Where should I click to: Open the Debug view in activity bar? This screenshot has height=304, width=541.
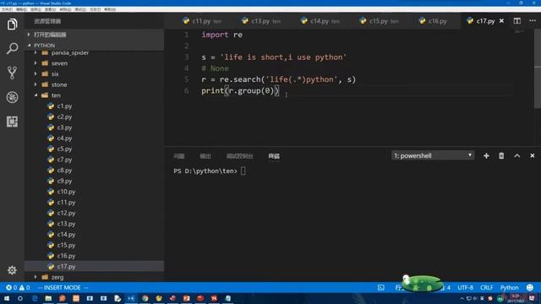coord(12,97)
